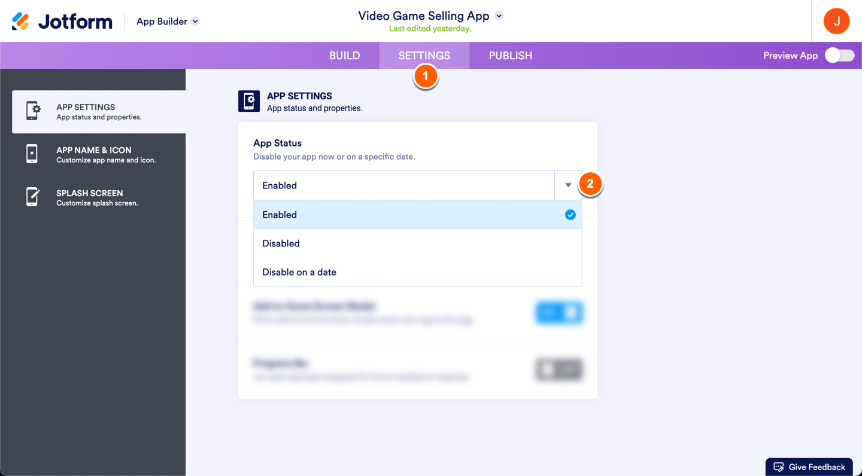
Task: Click the Splash Screen pencil icon
Action: [32, 197]
